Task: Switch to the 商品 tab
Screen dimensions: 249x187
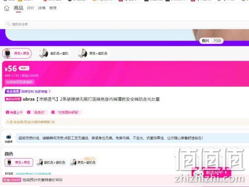Action: 18,8
